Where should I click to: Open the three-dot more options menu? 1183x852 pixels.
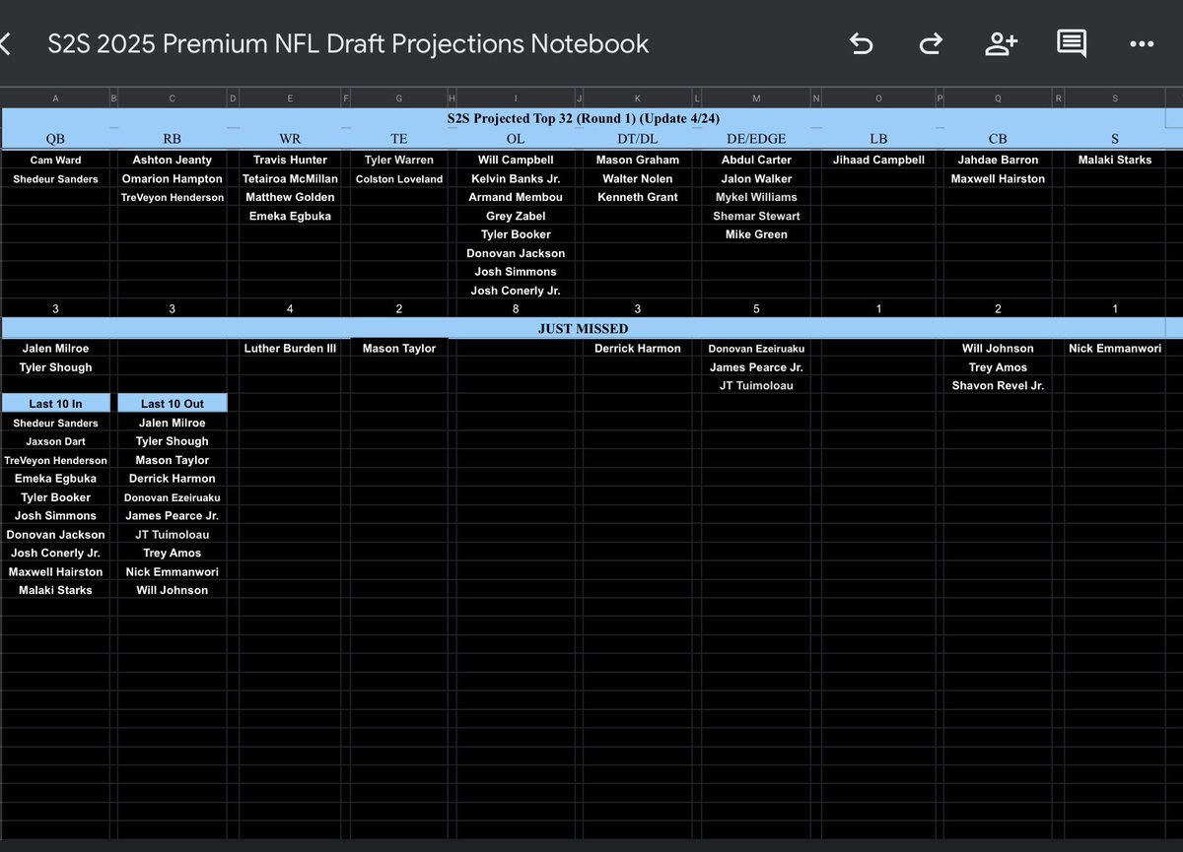pyautogui.click(x=1142, y=44)
